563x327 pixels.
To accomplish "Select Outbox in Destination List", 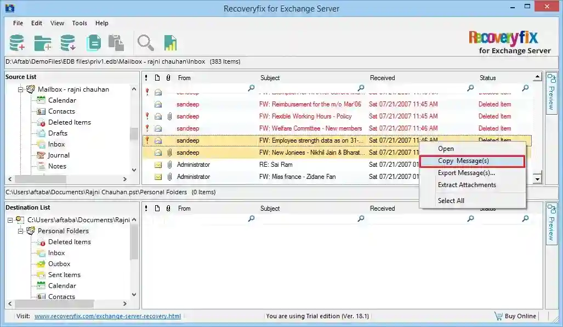I will pyautogui.click(x=59, y=264).
